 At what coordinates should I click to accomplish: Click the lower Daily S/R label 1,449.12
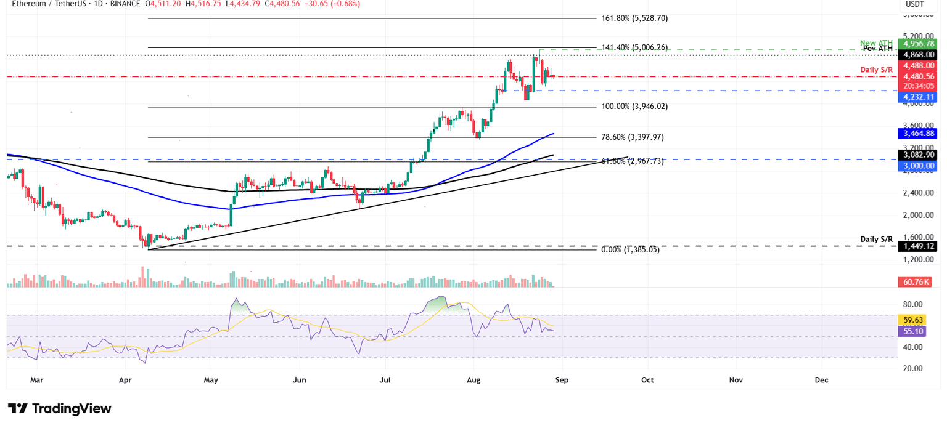tap(918, 245)
